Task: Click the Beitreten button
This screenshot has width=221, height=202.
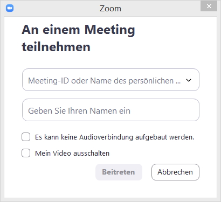Action: [x=119, y=172]
